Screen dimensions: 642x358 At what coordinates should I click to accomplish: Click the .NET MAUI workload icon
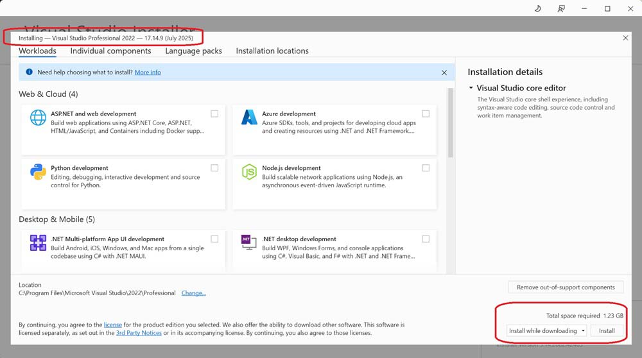click(x=38, y=243)
